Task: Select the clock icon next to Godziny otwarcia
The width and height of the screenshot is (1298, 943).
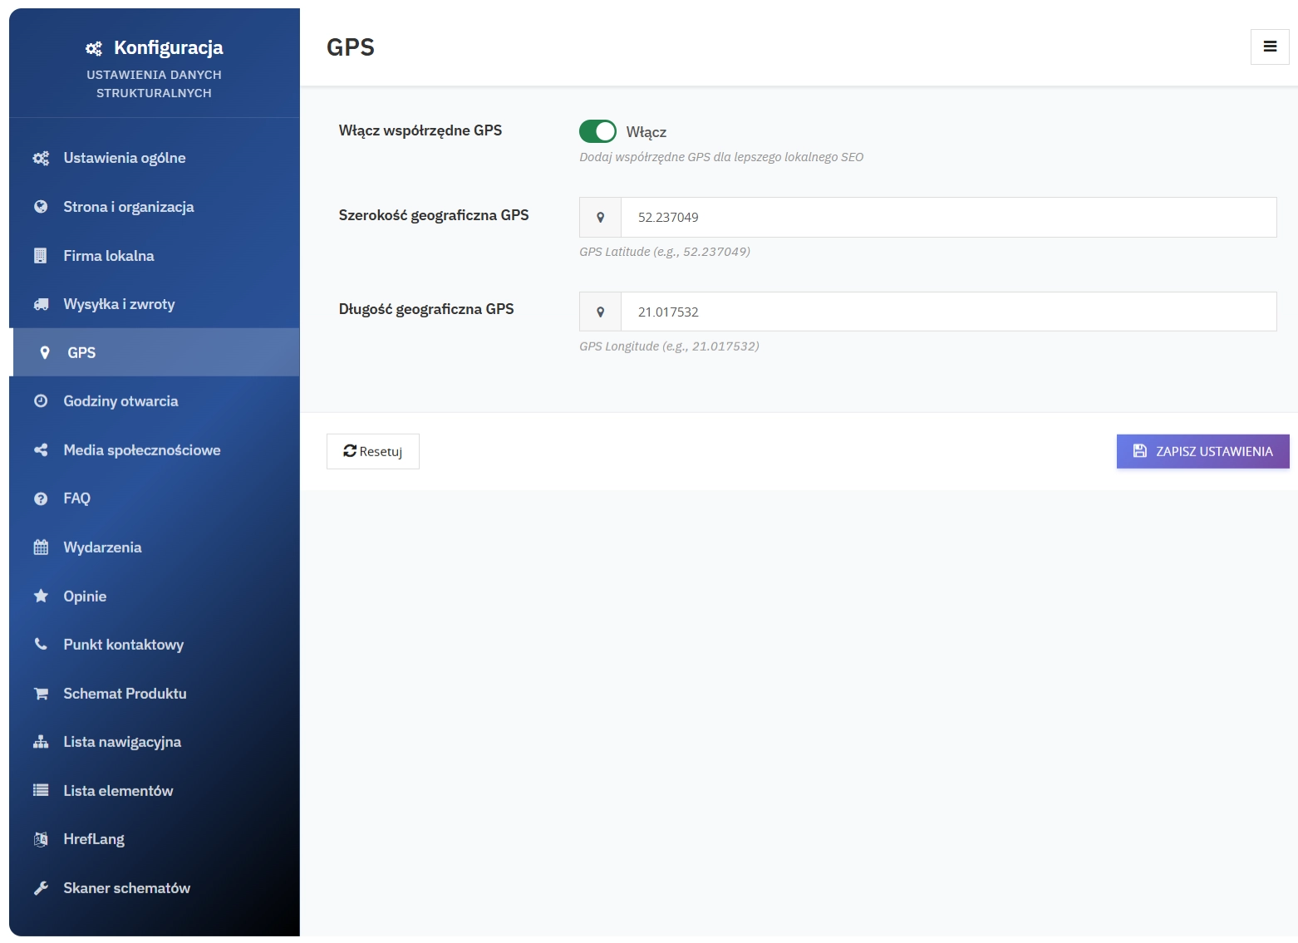Action: coord(41,400)
